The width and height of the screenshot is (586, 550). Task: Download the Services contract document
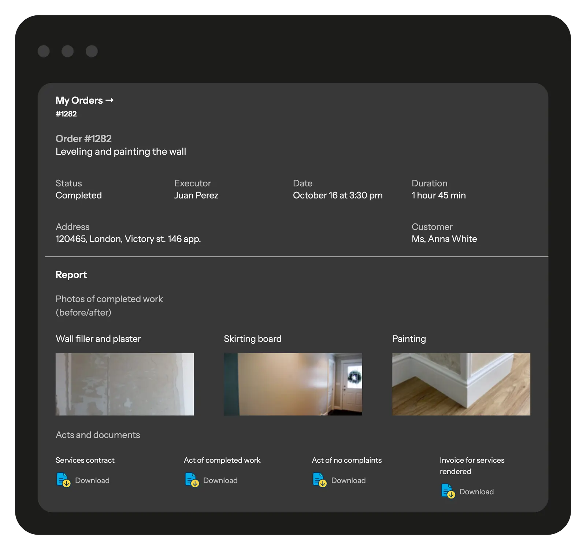(x=92, y=480)
